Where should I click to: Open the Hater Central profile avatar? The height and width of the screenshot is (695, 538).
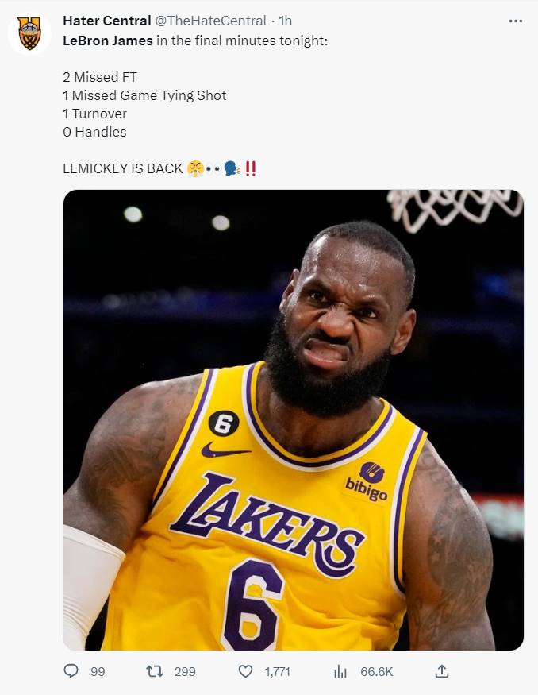tap(29, 33)
